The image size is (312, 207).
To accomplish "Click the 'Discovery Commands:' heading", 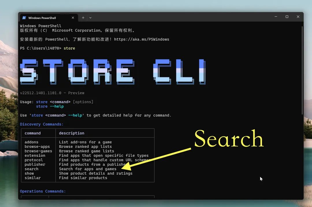I will [42, 124].
